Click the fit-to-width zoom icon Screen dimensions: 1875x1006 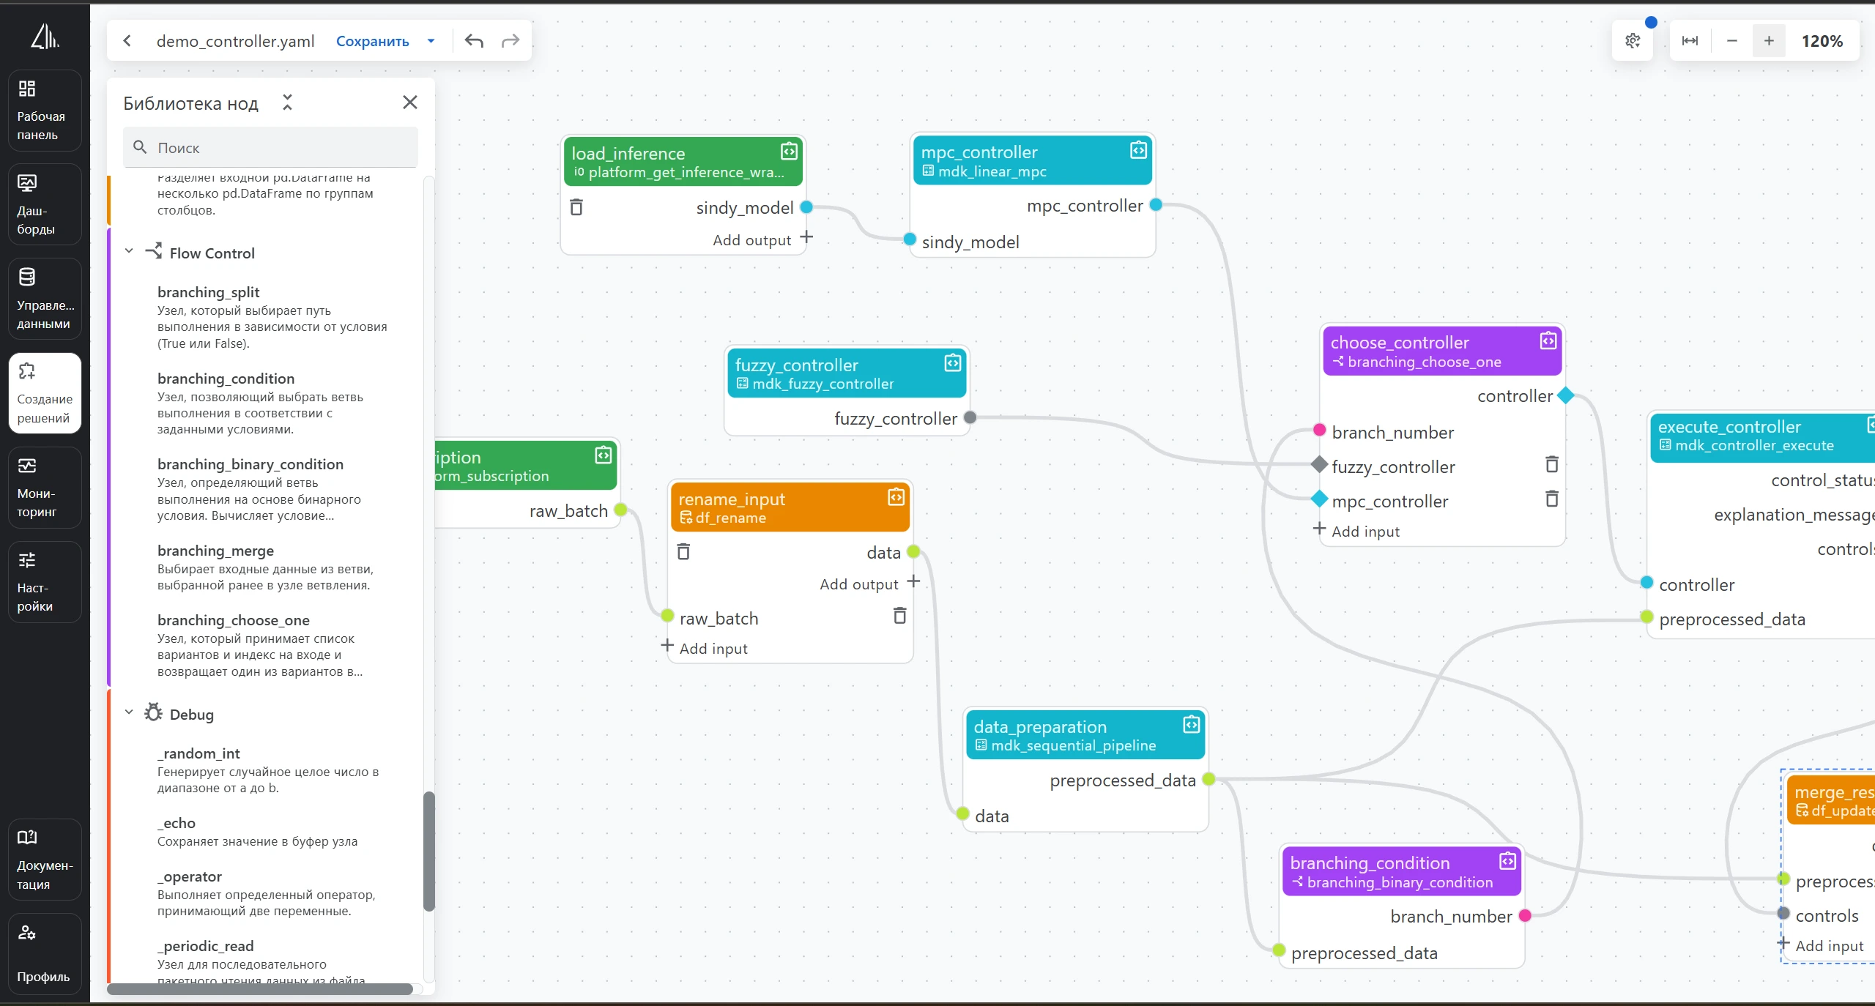point(1690,41)
